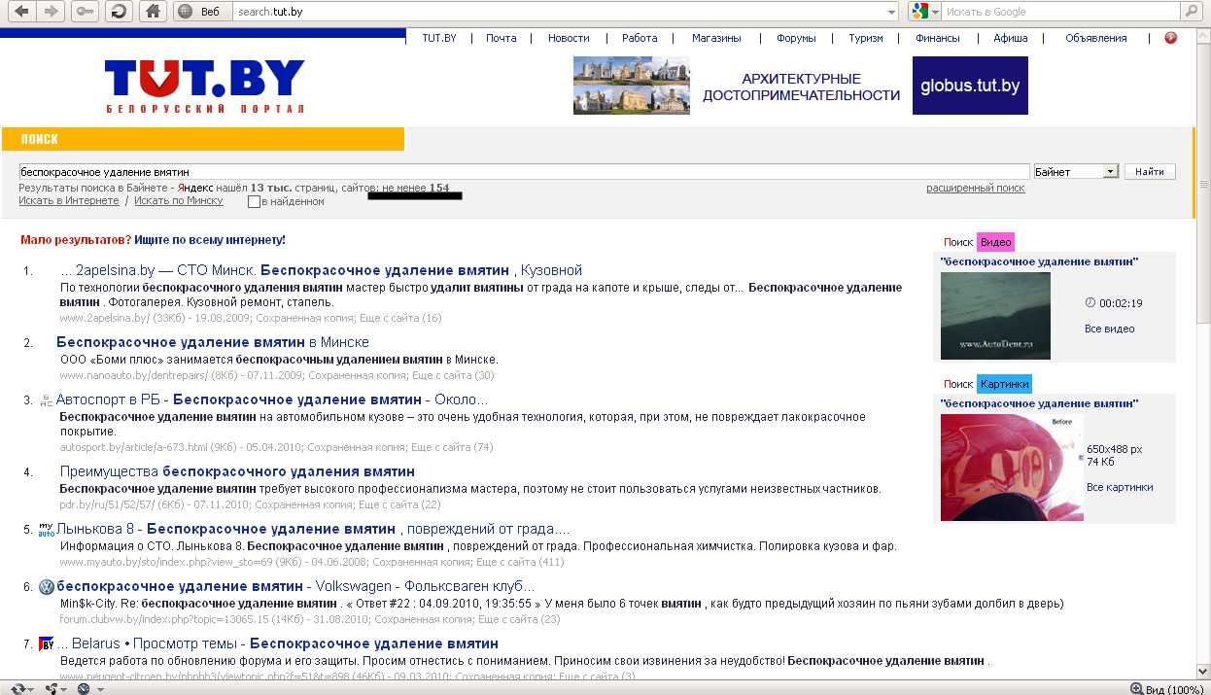The height and width of the screenshot is (695, 1211).
Task: Open the Opera Unite status bar icon
Action: [x=51, y=688]
